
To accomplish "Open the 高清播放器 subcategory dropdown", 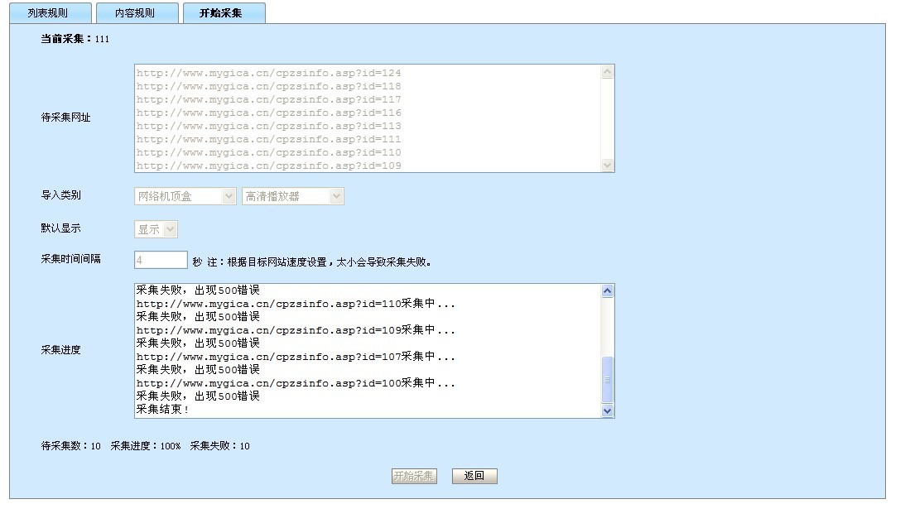I will [x=292, y=196].
